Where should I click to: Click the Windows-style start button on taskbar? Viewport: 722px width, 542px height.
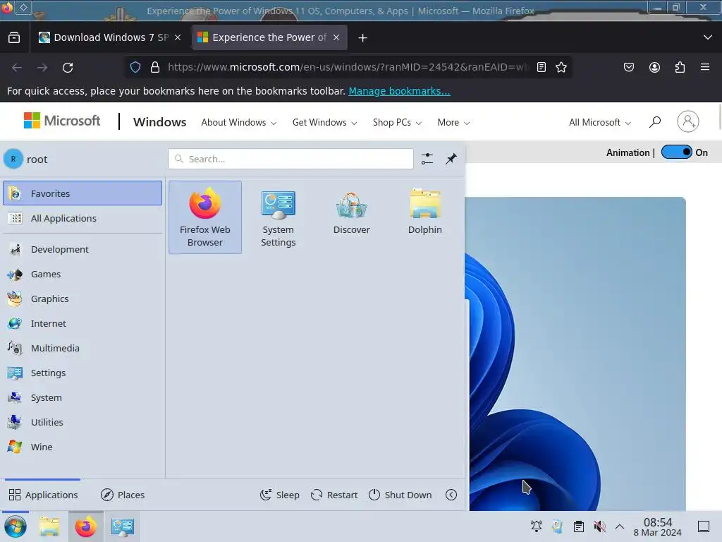[16, 526]
